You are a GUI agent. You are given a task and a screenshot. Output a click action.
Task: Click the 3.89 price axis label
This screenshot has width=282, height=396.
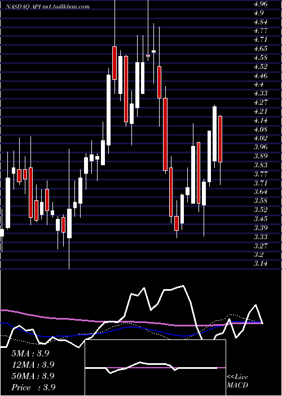(262, 156)
